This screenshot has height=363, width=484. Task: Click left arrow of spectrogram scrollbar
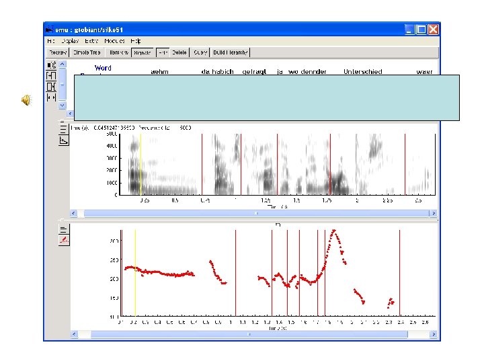click(73, 213)
